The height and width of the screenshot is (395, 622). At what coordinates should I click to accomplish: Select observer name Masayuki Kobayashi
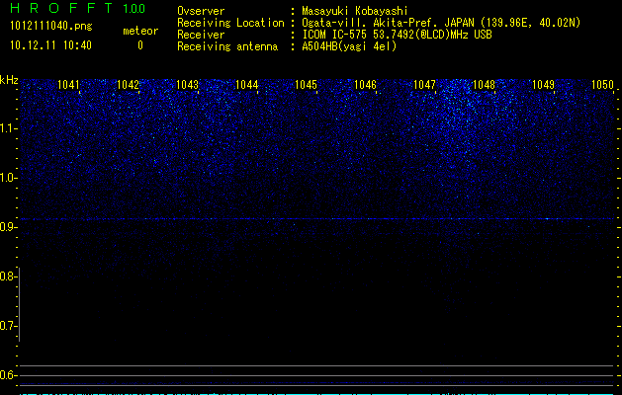click(355, 11)
